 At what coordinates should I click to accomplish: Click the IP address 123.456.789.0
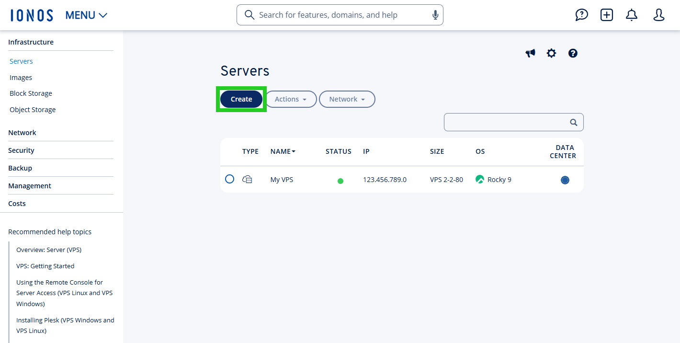(x=385, y=180)
